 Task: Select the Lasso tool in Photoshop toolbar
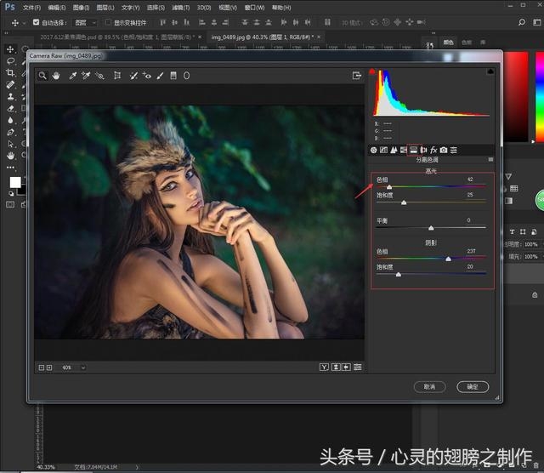[x=10, y=61]
